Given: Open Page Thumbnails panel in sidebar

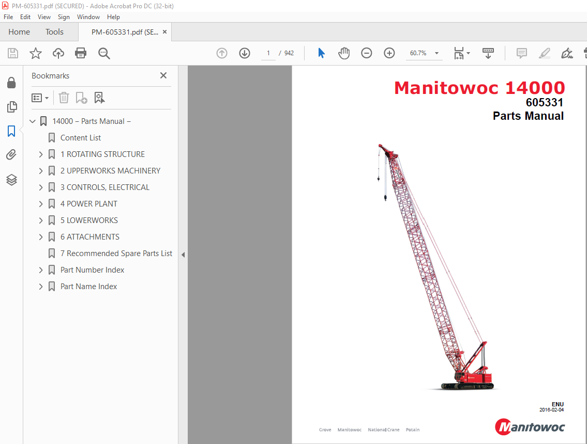Looking at the screenshot, I should click(x=11, y=107).
